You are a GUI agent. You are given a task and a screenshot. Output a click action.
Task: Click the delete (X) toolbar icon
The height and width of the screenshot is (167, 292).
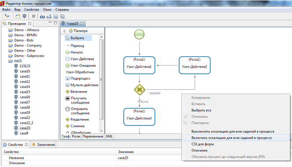pos(33,16)
